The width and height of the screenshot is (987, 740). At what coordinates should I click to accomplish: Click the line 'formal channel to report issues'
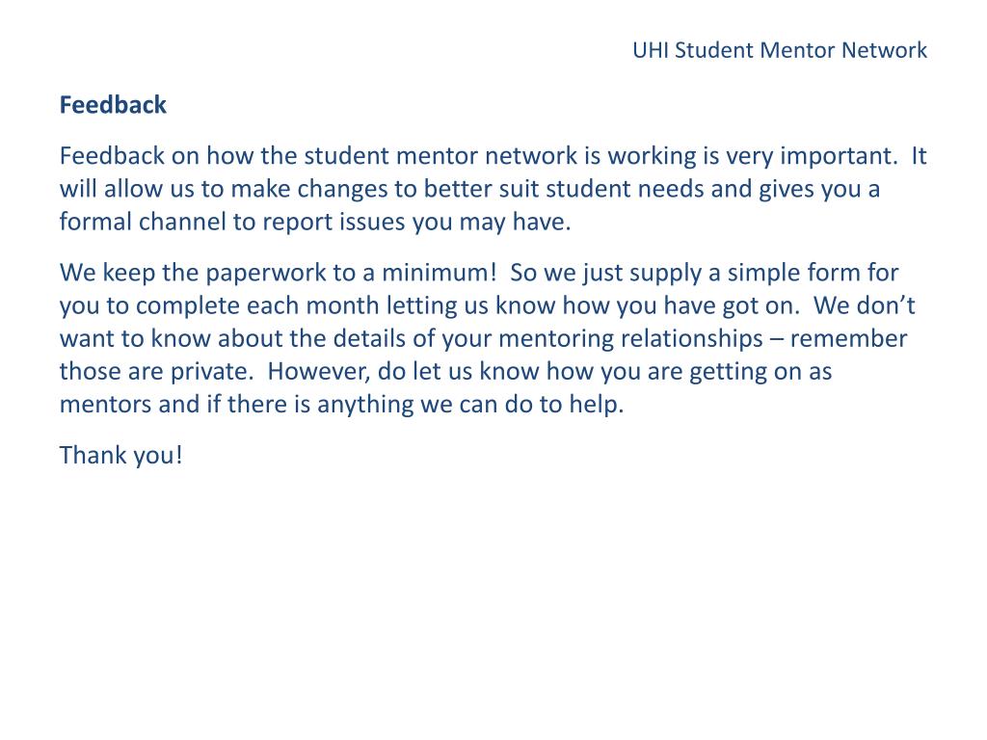pos(315,222)
